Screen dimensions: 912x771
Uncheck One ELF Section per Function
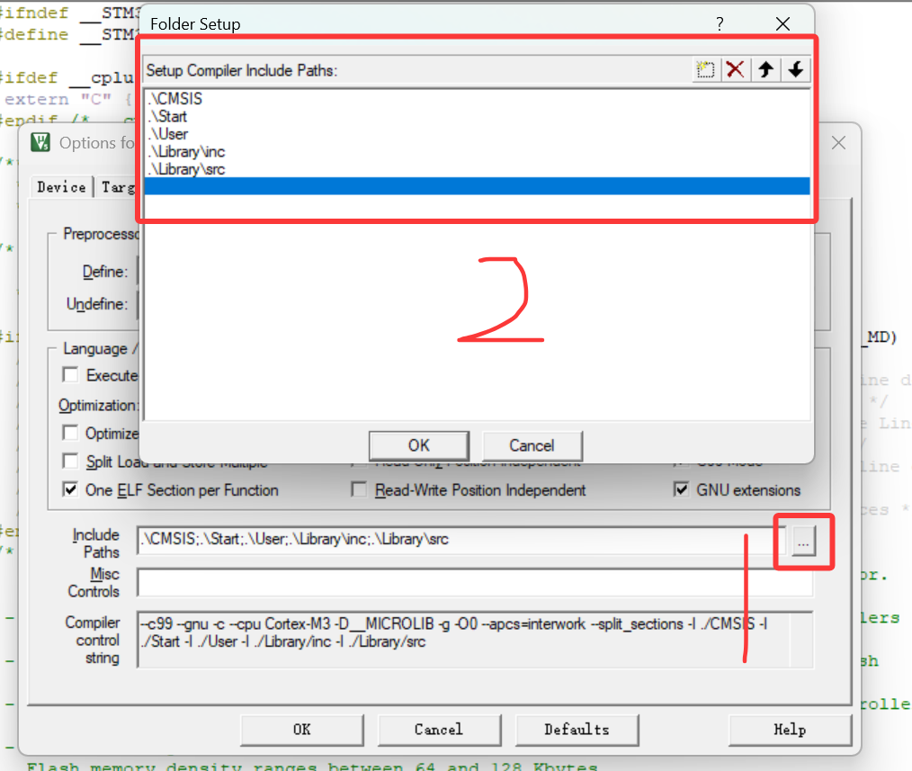pyautogui.click(x=69, y=489)
